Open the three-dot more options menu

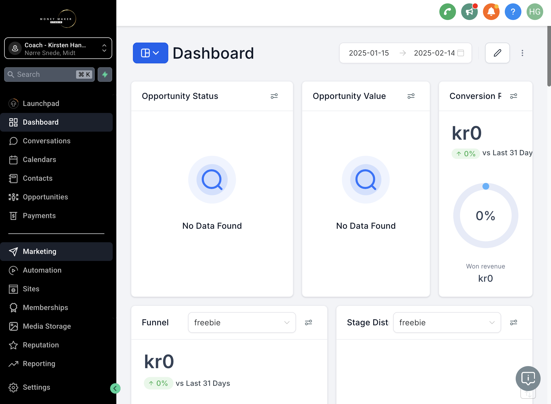[522, 53]
